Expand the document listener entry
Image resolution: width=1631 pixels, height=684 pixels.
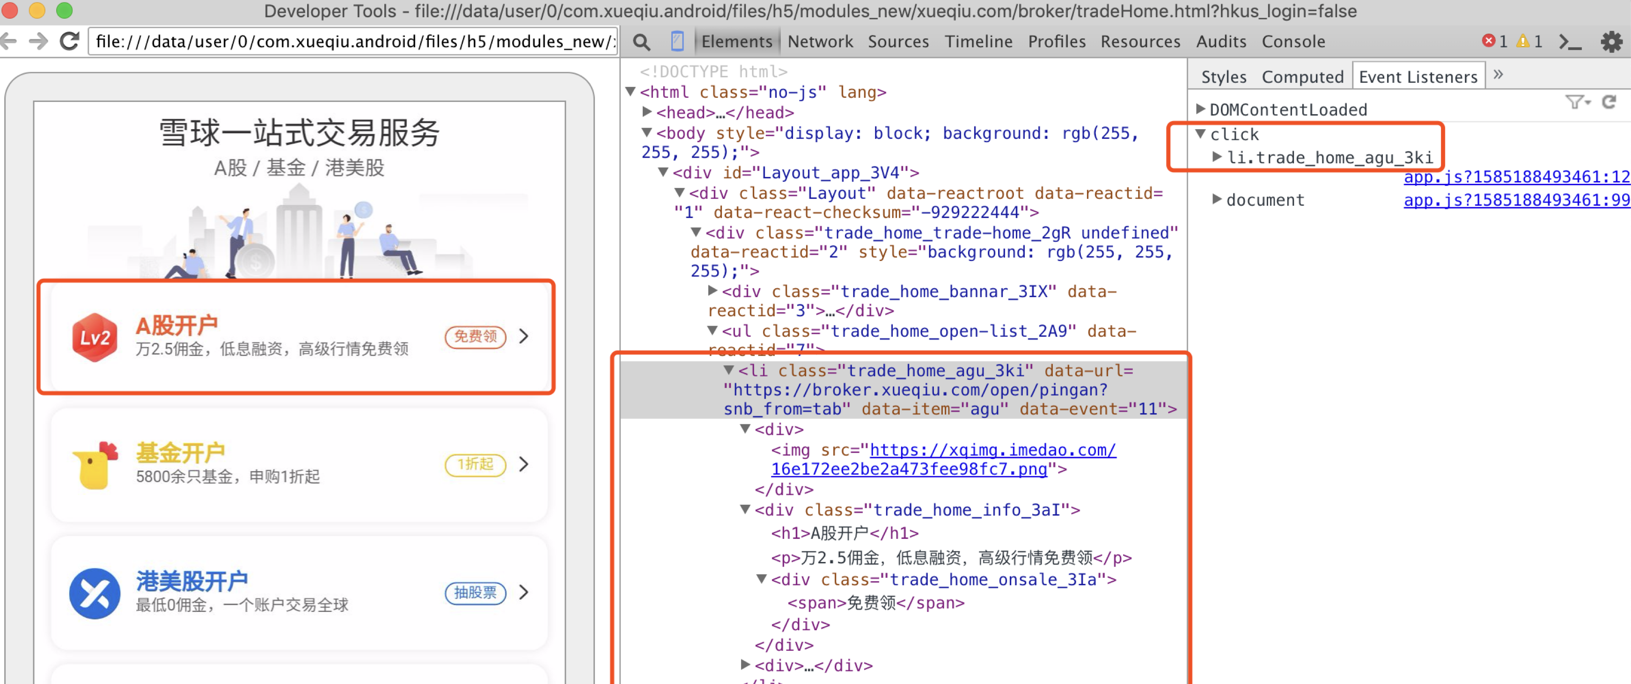pyautogui.click(x=1216, y=200)
